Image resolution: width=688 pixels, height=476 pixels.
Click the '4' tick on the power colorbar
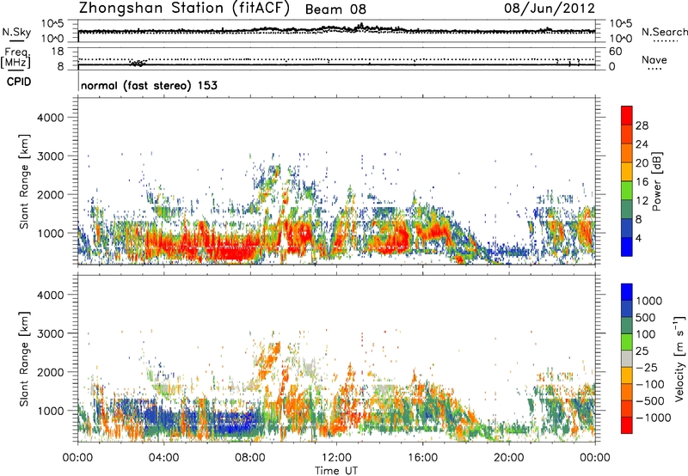click(638, 238)
